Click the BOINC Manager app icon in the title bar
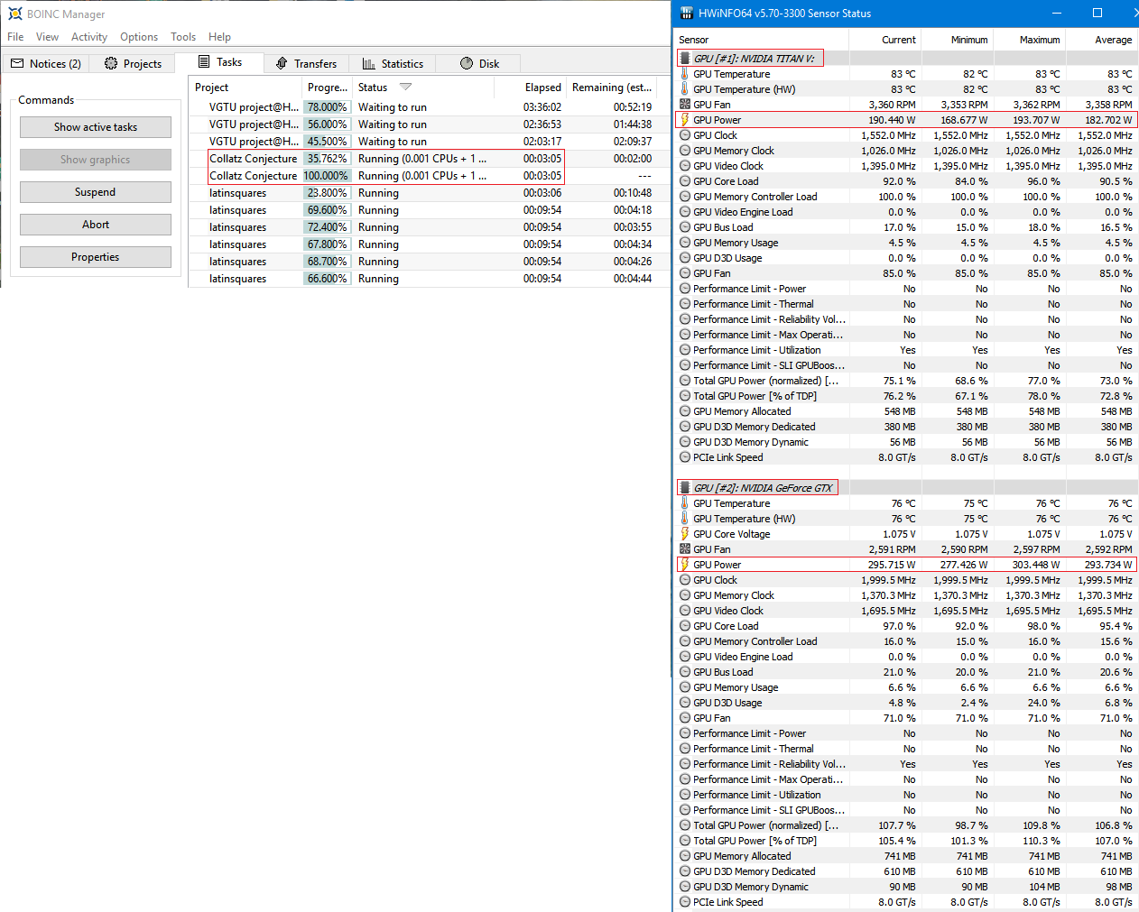Image resolution: width=1139 pixels, height=912 pixels. [14, 14]
